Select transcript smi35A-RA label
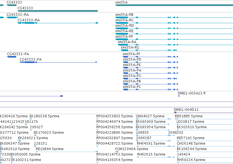The width and height of the screenshot is (233, 164). [127, 42]
